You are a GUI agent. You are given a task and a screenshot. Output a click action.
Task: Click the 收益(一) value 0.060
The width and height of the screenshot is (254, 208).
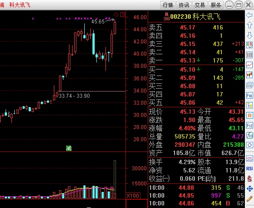pyautogui.click(x=188, y=178)
